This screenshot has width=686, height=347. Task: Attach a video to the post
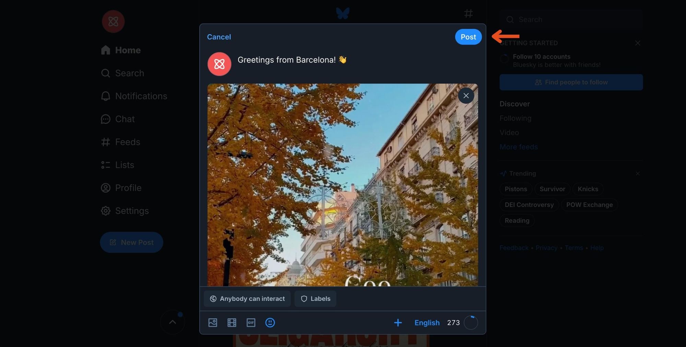tap(232, 323)
